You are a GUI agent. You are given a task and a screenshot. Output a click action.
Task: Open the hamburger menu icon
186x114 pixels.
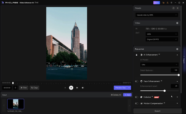tap(171, 3)
